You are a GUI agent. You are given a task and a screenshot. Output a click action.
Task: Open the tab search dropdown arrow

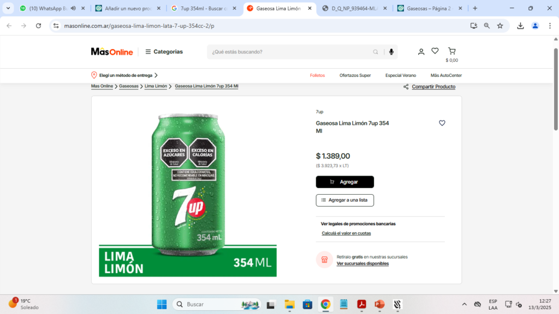(x=8, y=8)
